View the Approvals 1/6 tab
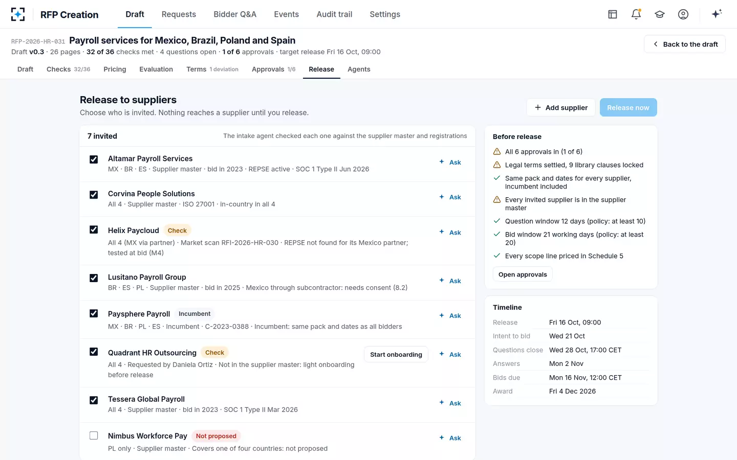Image resolution: width=737 pixels, height=460 pixels. tap(274, 69)
